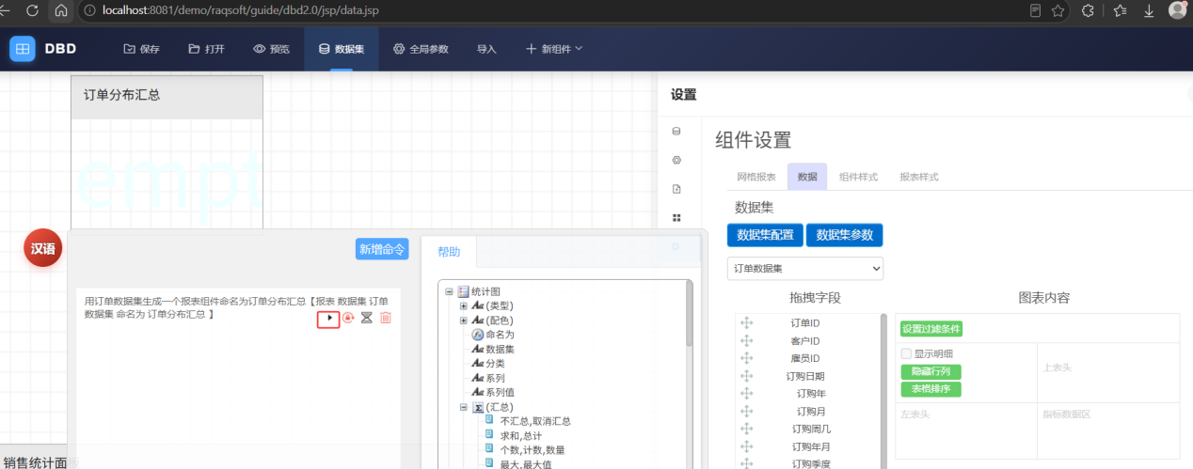This screenshot has height=469, width=1193.
Task: Open browser reader view icon
Action: [x=1036, y=10]
